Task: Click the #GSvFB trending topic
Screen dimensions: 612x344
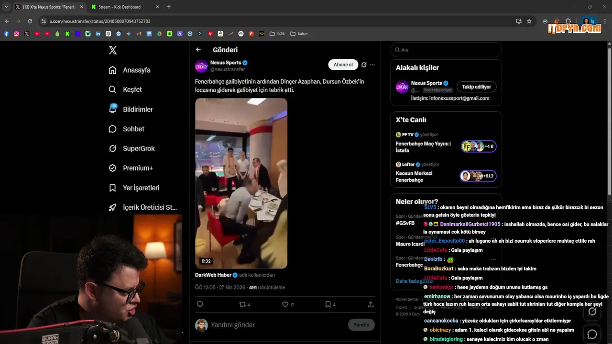Action: click(x=405, y=223)
